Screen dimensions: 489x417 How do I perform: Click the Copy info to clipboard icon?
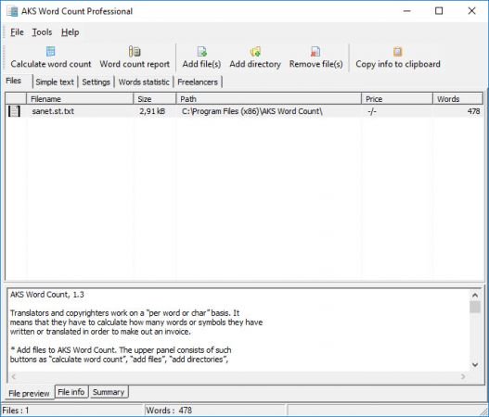tap(397, 51)
